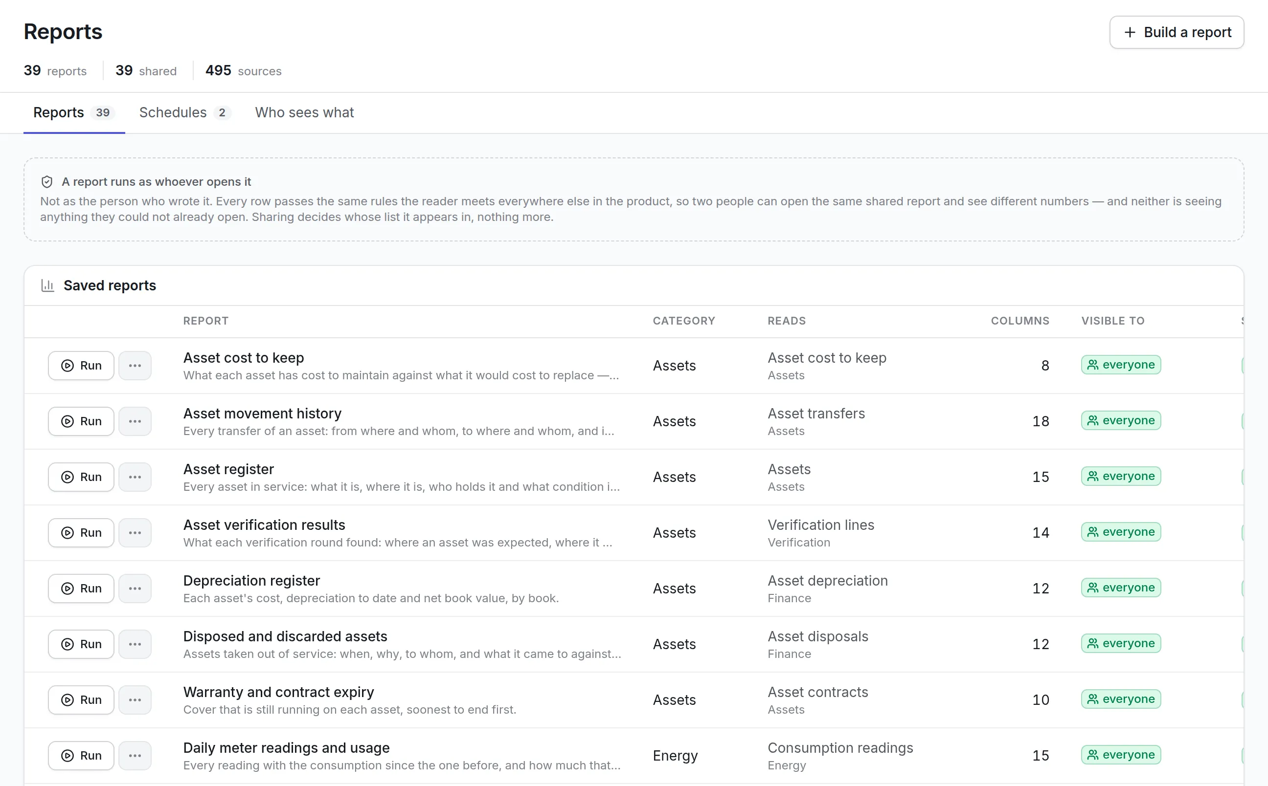Click the everyone badge on Depreciation register
Image resolution: width=1268 pixels, height=786 pixels.
click(x=1121, y=587)
